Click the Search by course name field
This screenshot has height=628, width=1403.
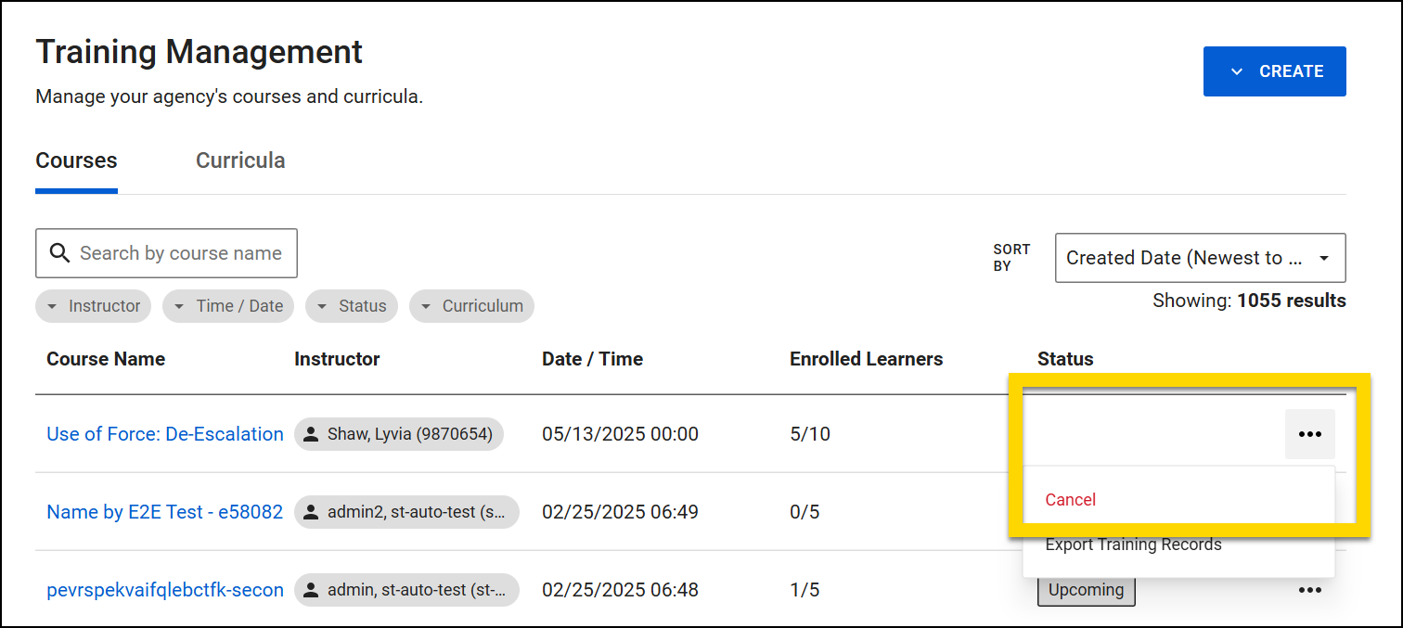181,253
